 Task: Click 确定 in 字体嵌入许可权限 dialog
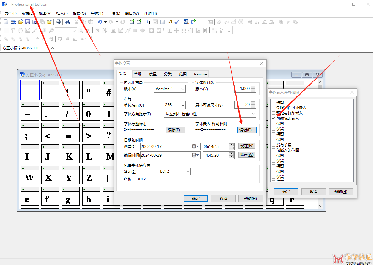[x=286, y=192]
